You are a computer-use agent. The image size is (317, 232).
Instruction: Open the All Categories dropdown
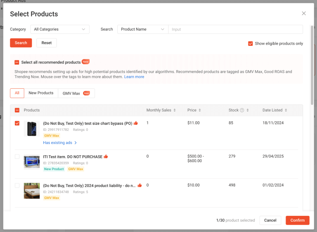[x=60, y=29]
